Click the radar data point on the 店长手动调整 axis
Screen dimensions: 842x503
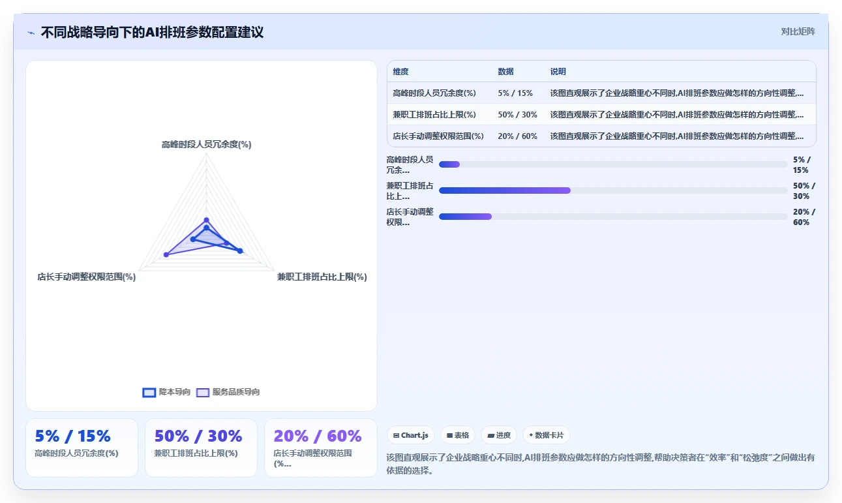tap(166, 254)
